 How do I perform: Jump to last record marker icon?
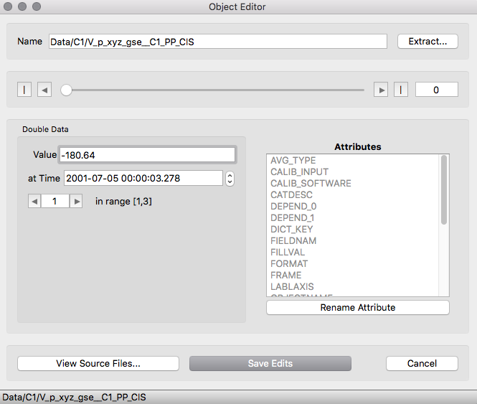(400, 90)
